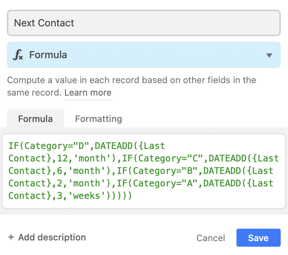This screenshot has width=288, height=255.
Task: Click Category="C" in the formula text
Action: click(x=170, y=158)
